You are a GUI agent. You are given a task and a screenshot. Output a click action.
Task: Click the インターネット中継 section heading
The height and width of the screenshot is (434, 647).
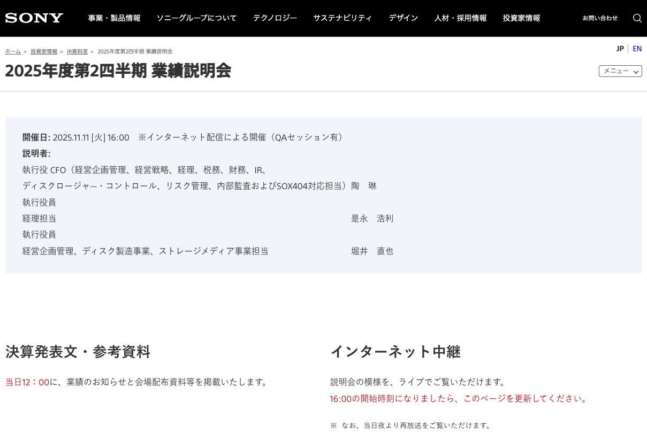(x=395, y=352)
